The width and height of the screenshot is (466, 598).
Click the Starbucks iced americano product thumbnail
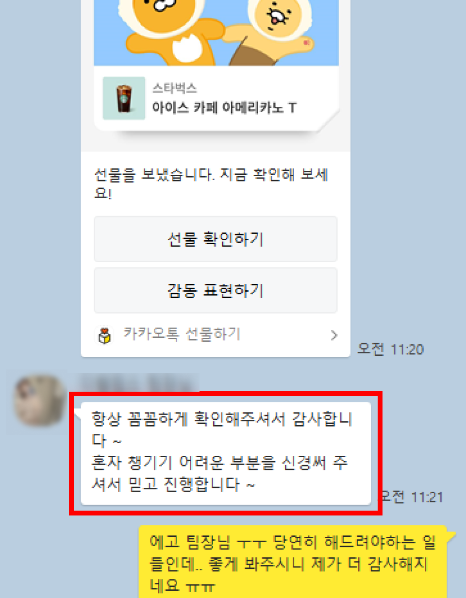click(x=124, y=98)
